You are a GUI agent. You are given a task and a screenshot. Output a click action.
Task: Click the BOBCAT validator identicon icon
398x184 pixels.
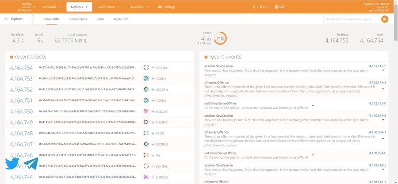[146, 111]
